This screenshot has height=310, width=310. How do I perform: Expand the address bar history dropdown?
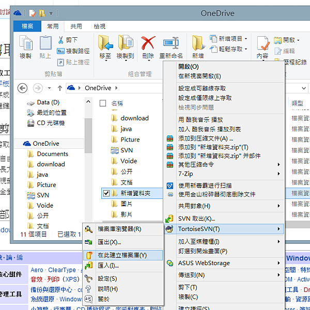[304, 88]
